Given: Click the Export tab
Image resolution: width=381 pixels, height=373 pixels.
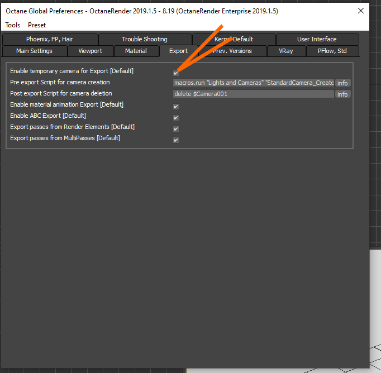Looking at the screenshot, I should (179, 51).
